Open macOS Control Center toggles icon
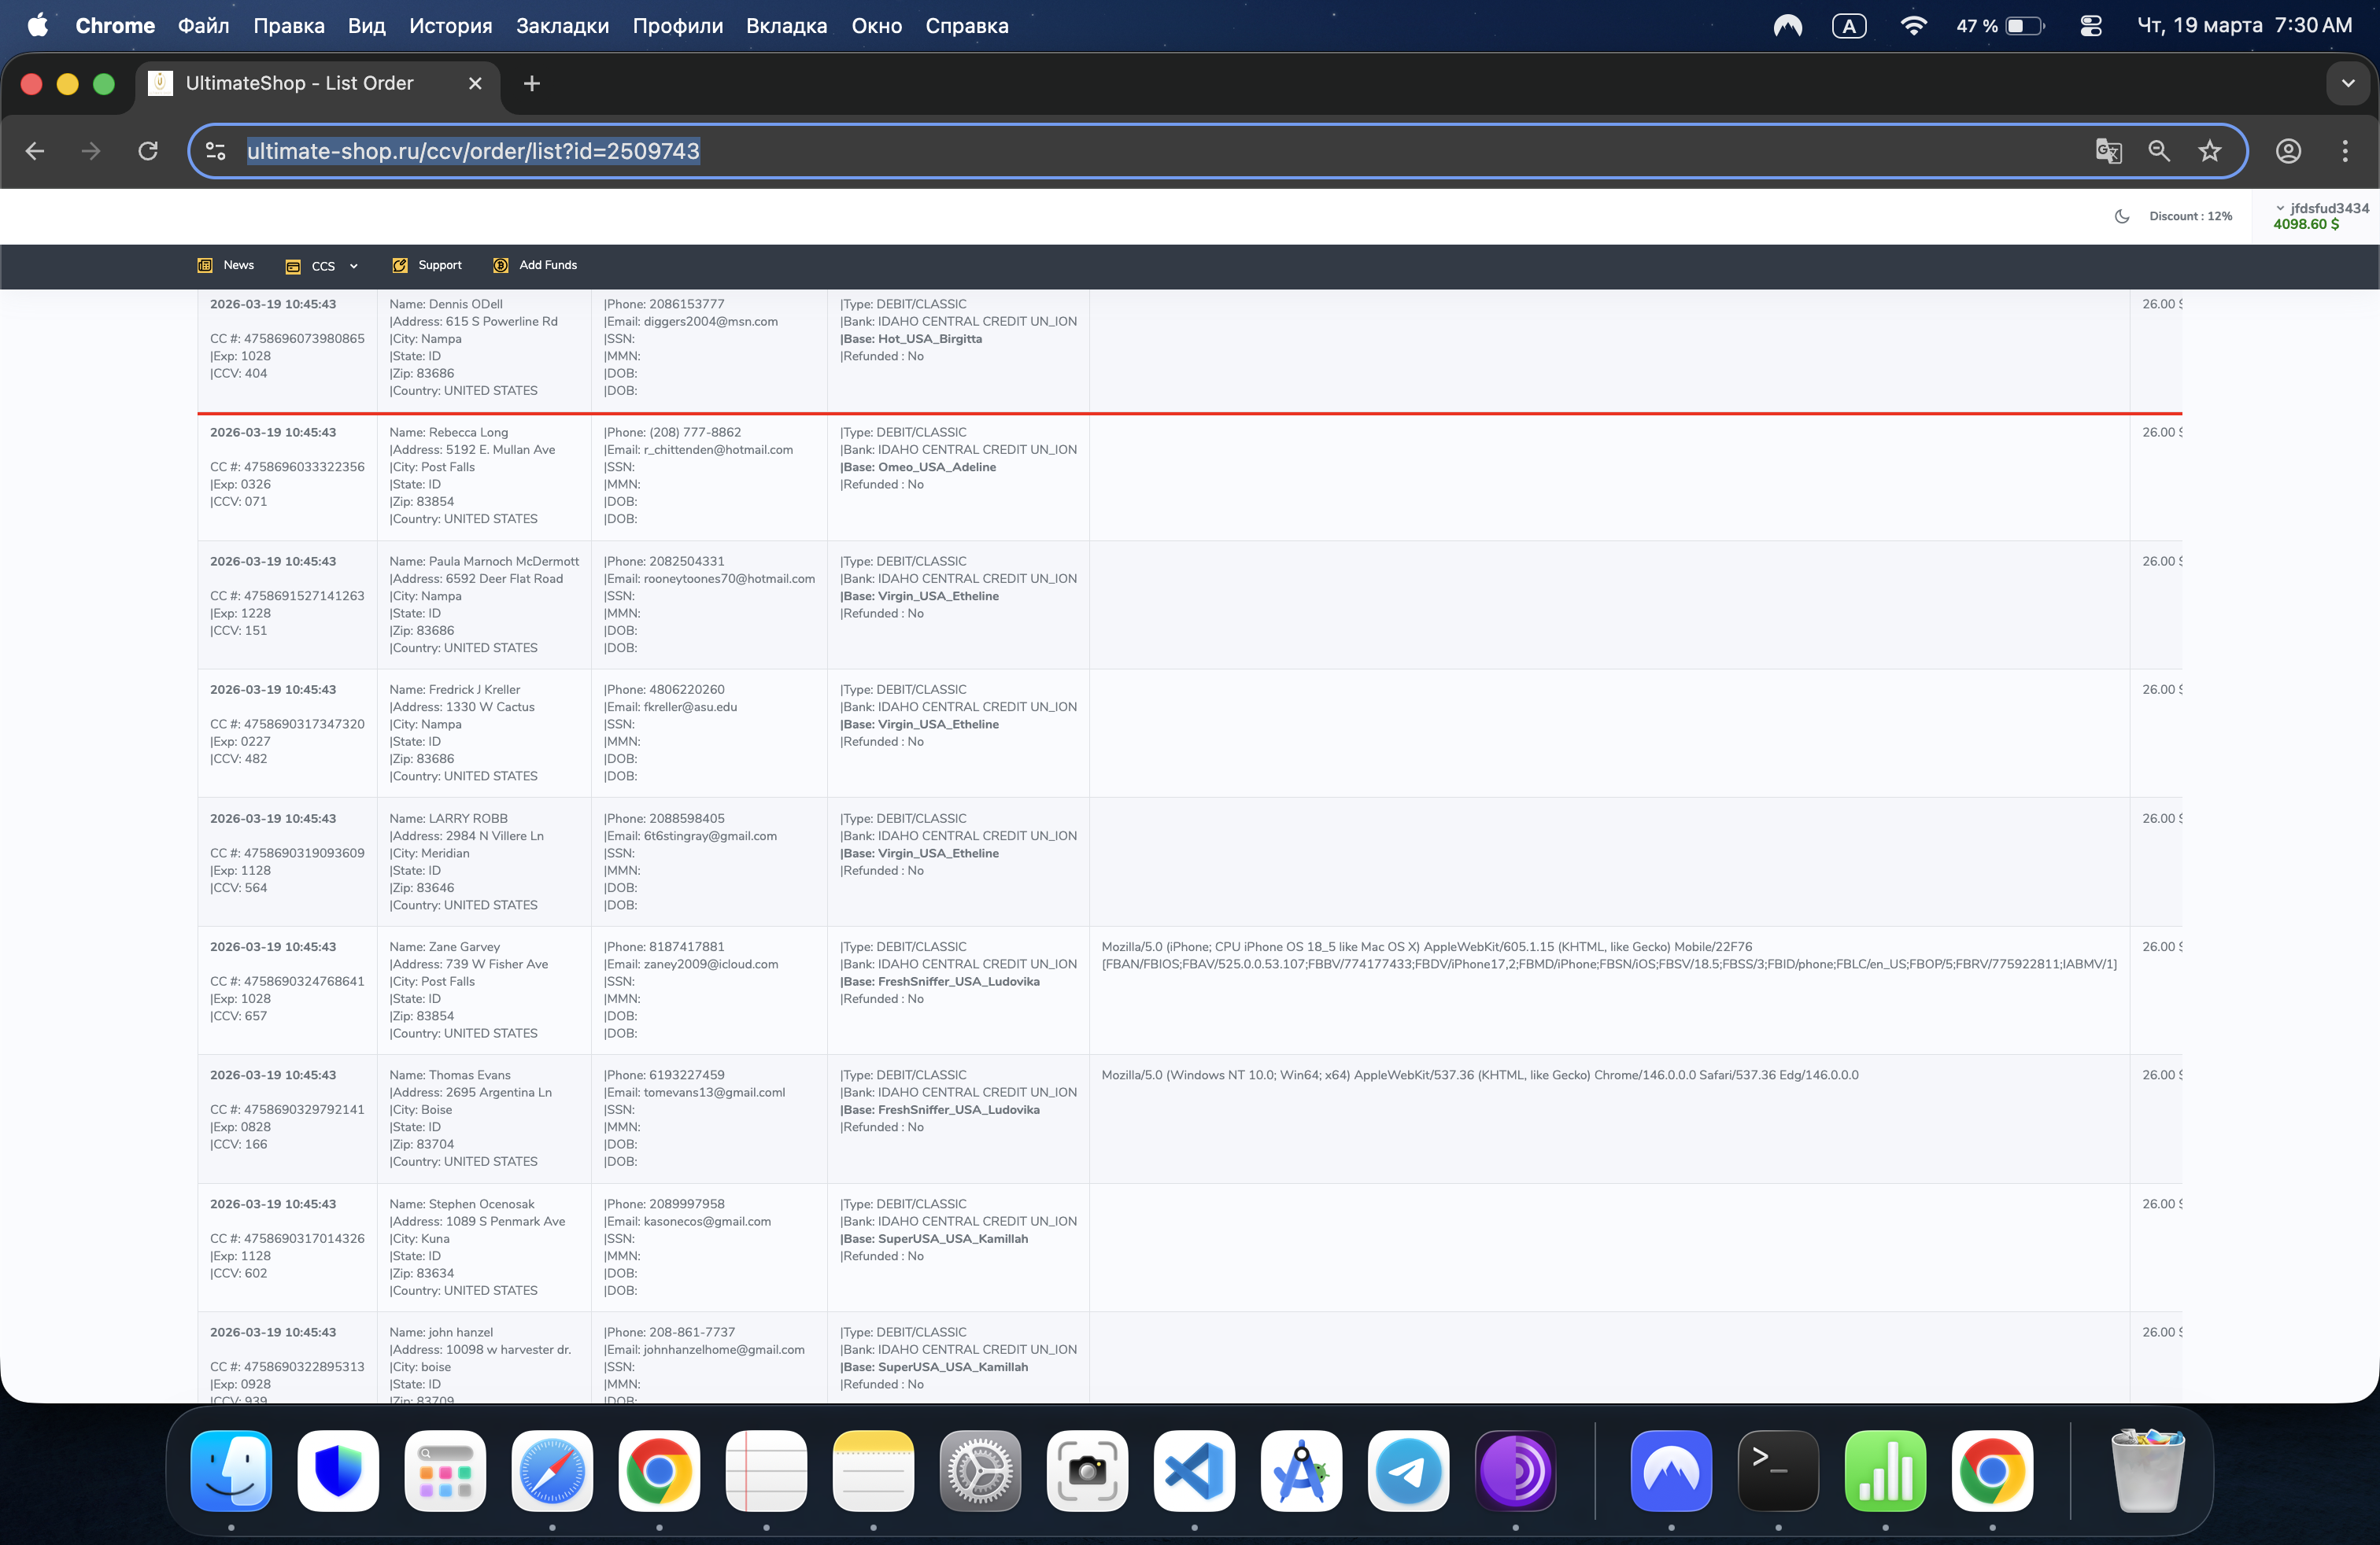This screenshot has width=2380, height=1545. tap(2090, 26)
